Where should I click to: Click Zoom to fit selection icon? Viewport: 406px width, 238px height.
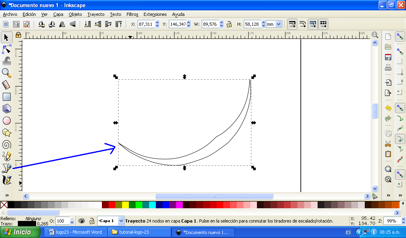coord(388,169)
